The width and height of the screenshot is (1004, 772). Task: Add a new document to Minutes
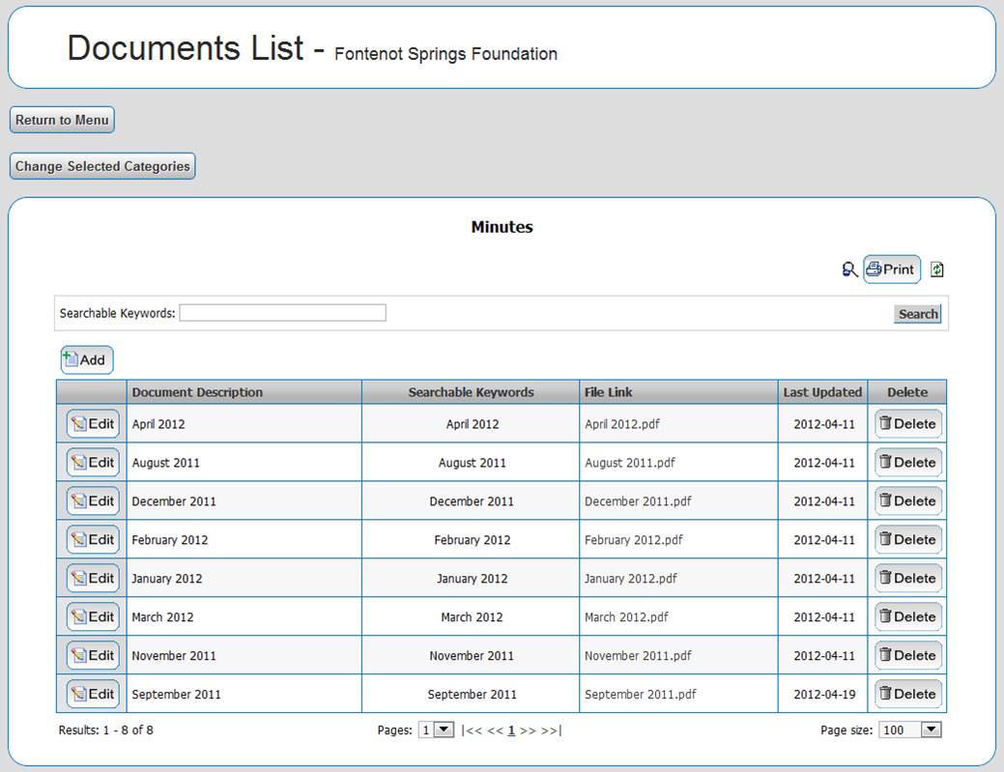click(x=86, y=360)
